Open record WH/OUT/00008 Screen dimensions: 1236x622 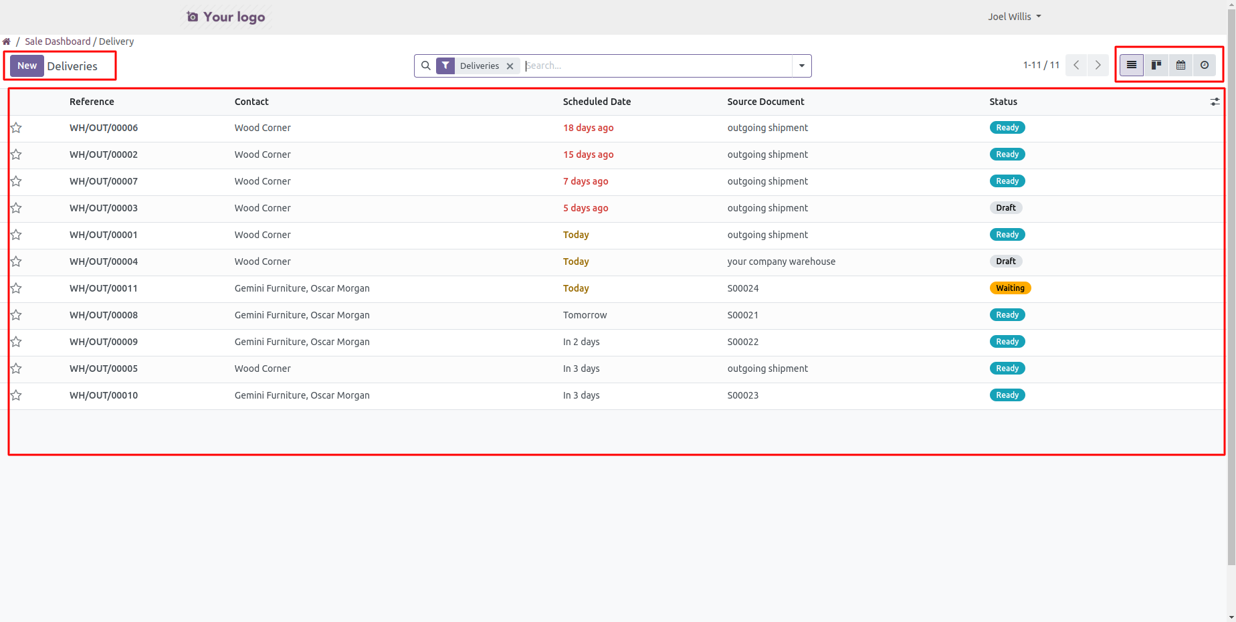click(x=104, y=315)
